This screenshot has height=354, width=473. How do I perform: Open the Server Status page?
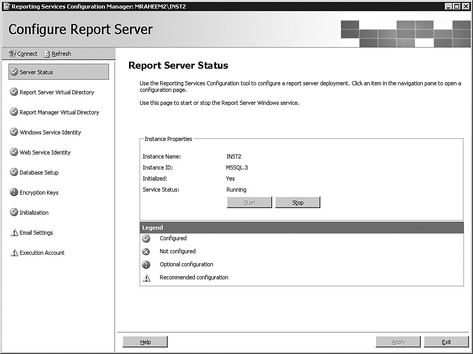[x=59, y=72]
